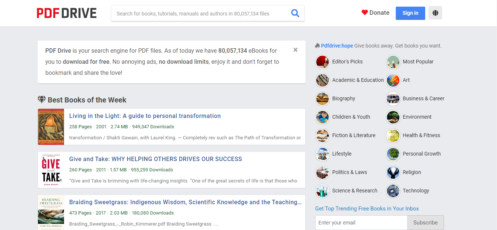Click the Technology category icon
The height and width of the screenshot is (230, 497).
(x=393, y=191)
